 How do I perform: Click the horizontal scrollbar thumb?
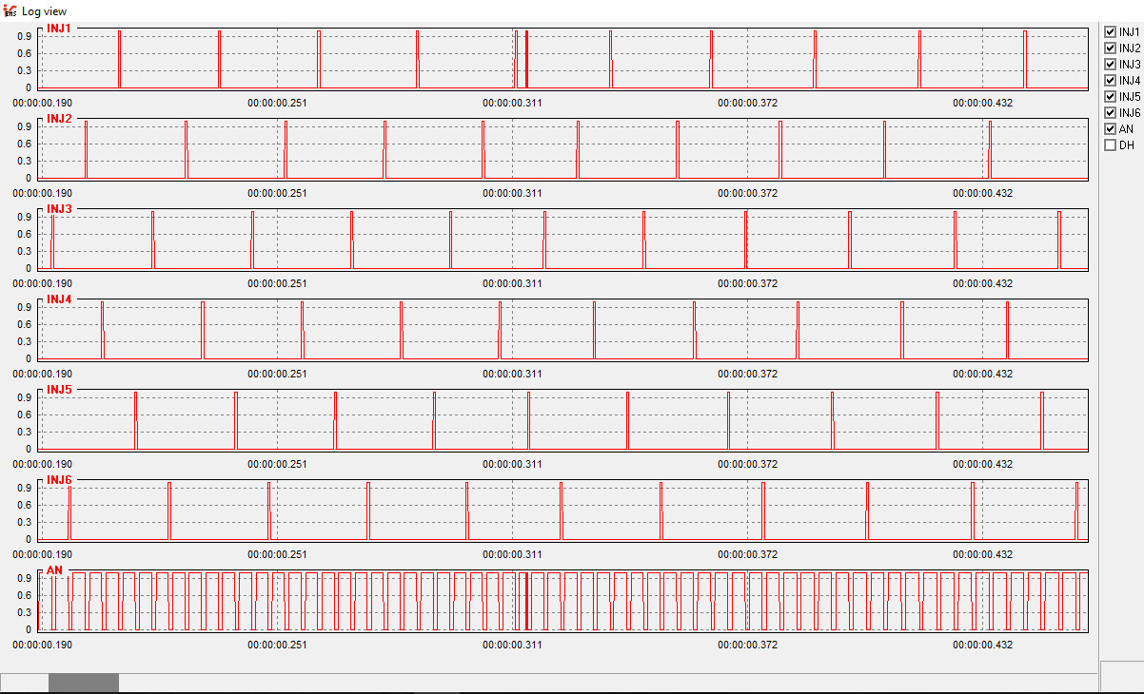84,683
